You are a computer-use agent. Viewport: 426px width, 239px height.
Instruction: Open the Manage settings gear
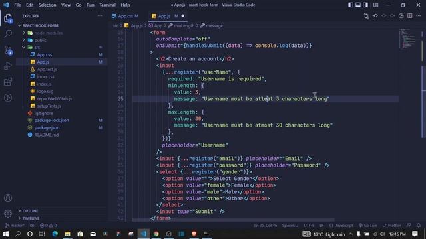[8, 214]
